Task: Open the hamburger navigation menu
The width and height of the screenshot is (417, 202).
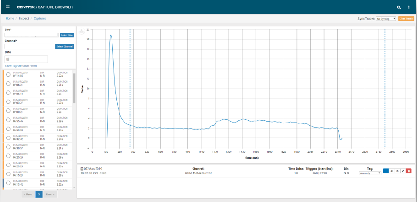Action: [x=7, y=7]
